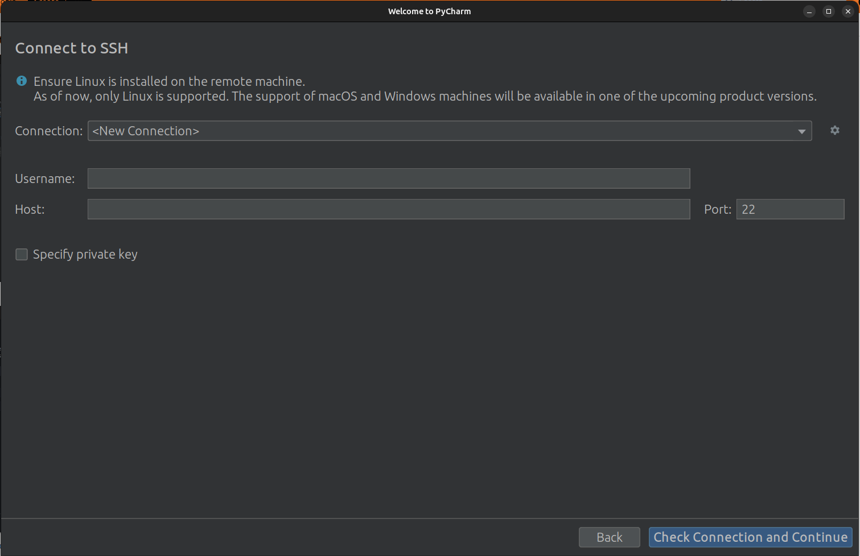Click the Welcome to PyCharm title text
Screen dimensions: 860x556
click(430, 11)
